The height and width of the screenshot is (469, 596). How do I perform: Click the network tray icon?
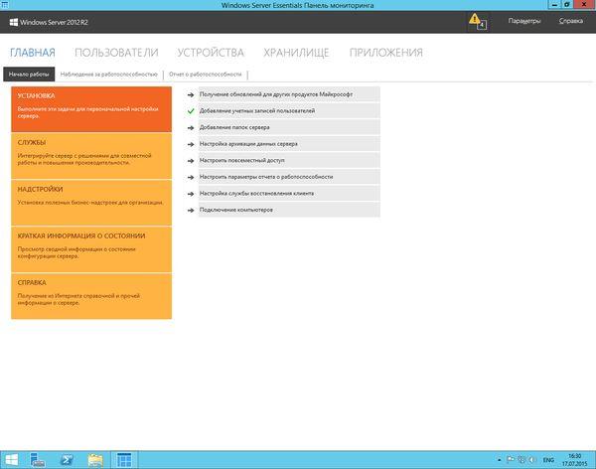point(521,460)
